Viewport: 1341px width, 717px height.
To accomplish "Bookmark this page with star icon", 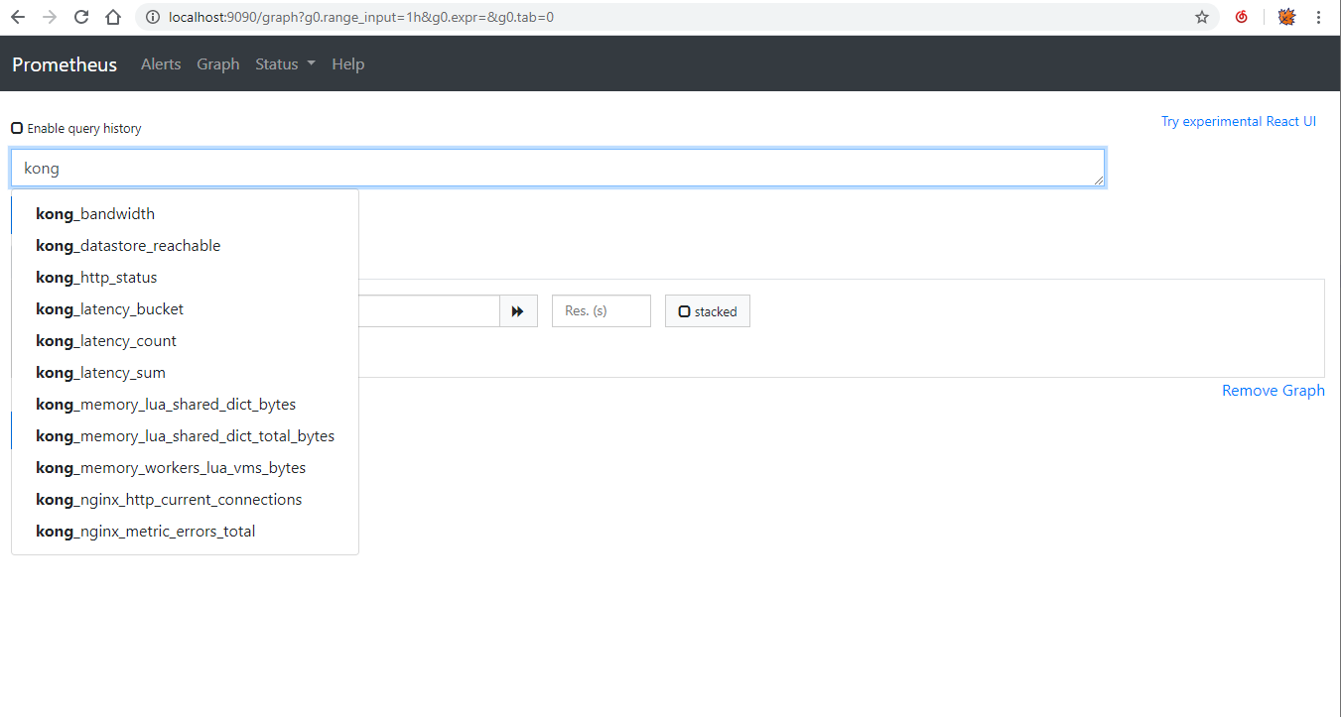I will pos(1202,17).
